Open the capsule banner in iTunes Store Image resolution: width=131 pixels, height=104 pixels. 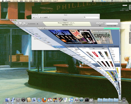click(x=102, y=37)
